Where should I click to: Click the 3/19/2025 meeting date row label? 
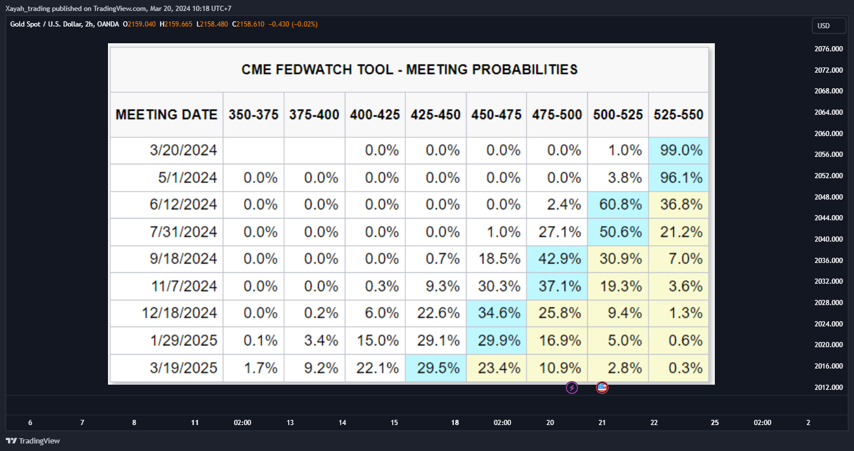167,368
